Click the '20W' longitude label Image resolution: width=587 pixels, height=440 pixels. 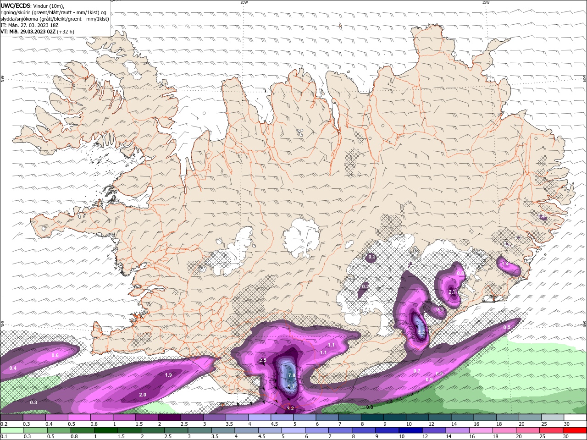244,2
